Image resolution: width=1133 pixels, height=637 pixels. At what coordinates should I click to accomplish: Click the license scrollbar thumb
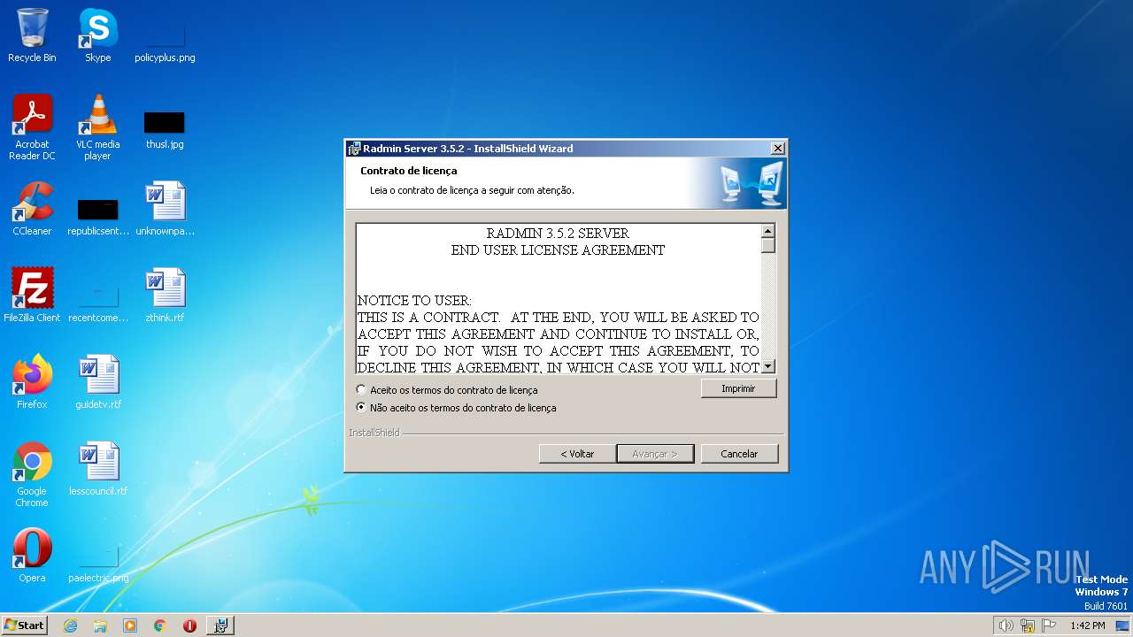[x=768, y=245]
